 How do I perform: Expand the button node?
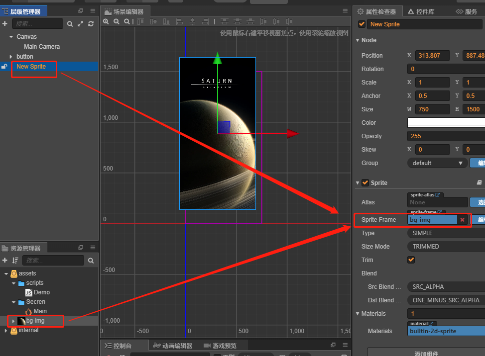pos(11,57)
